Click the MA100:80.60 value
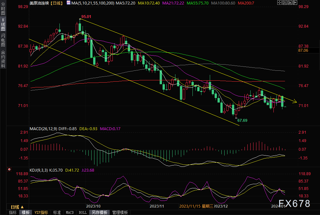Viewport: 320px width, 215px height. [223, 3]
